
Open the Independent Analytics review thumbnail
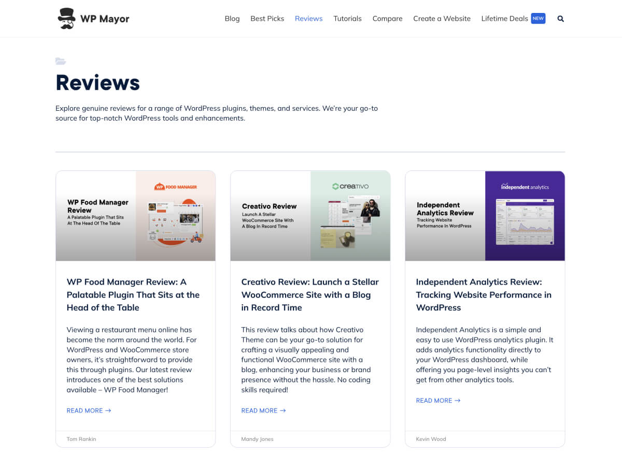[485, 216]
